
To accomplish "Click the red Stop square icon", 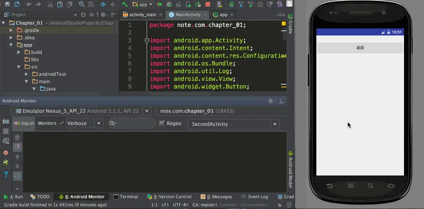I will [x=208, y=4].
